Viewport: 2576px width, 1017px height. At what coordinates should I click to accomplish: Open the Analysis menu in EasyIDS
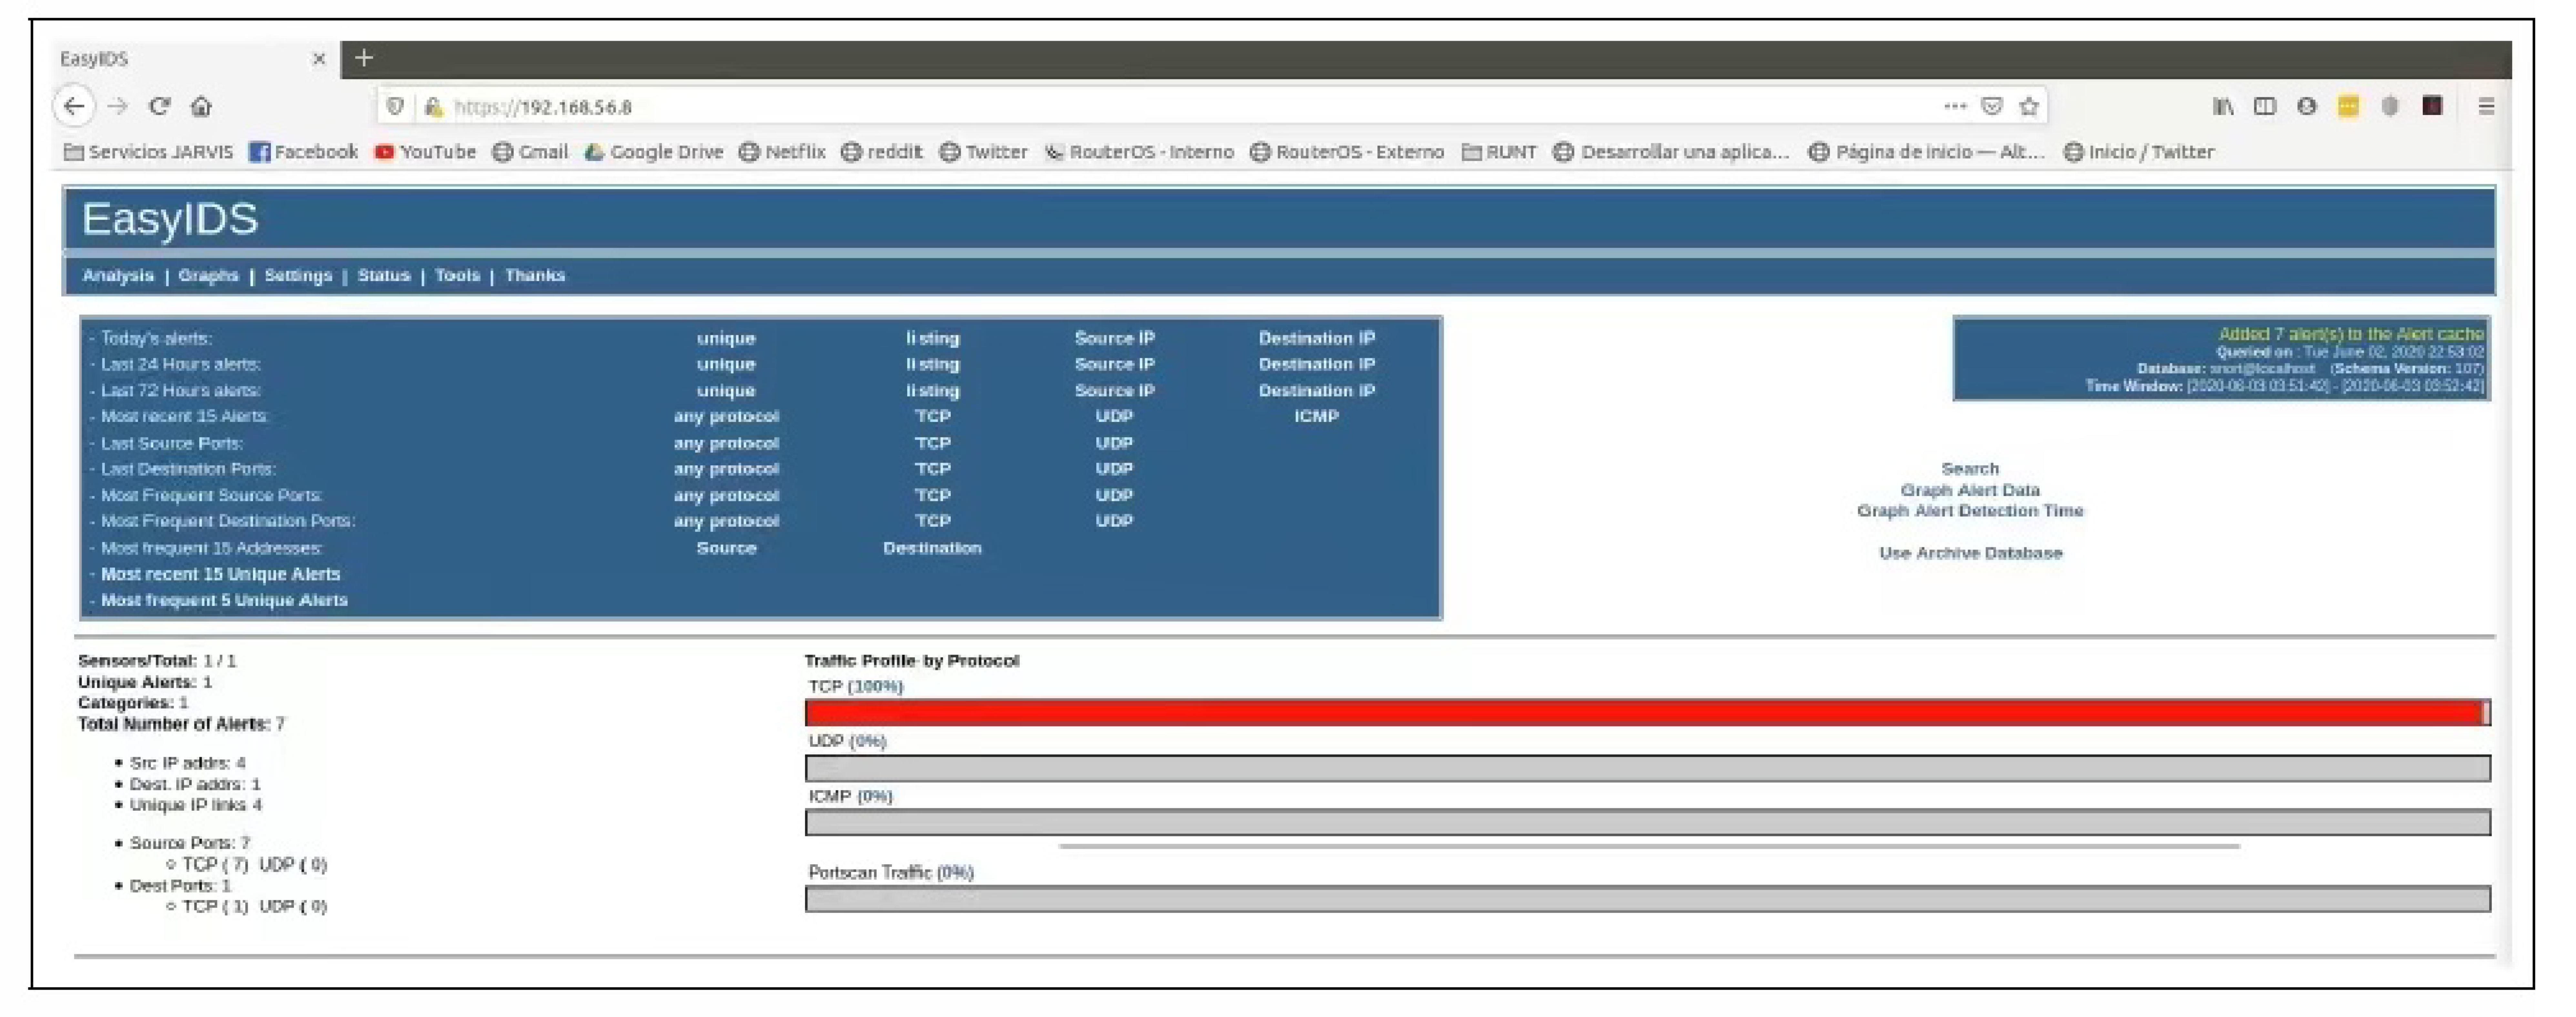(118, 275)
